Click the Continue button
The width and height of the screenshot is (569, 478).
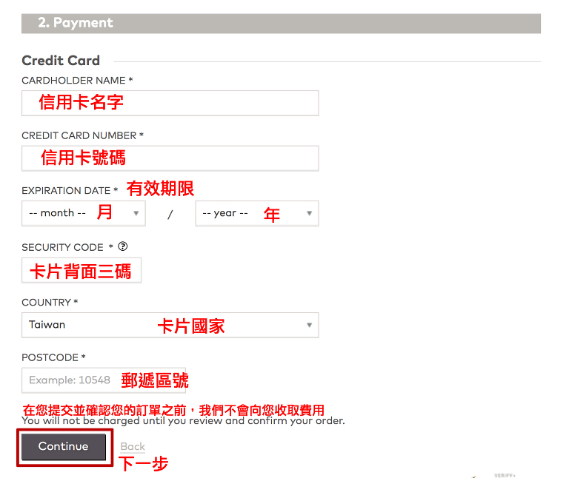tap(64, 446)
